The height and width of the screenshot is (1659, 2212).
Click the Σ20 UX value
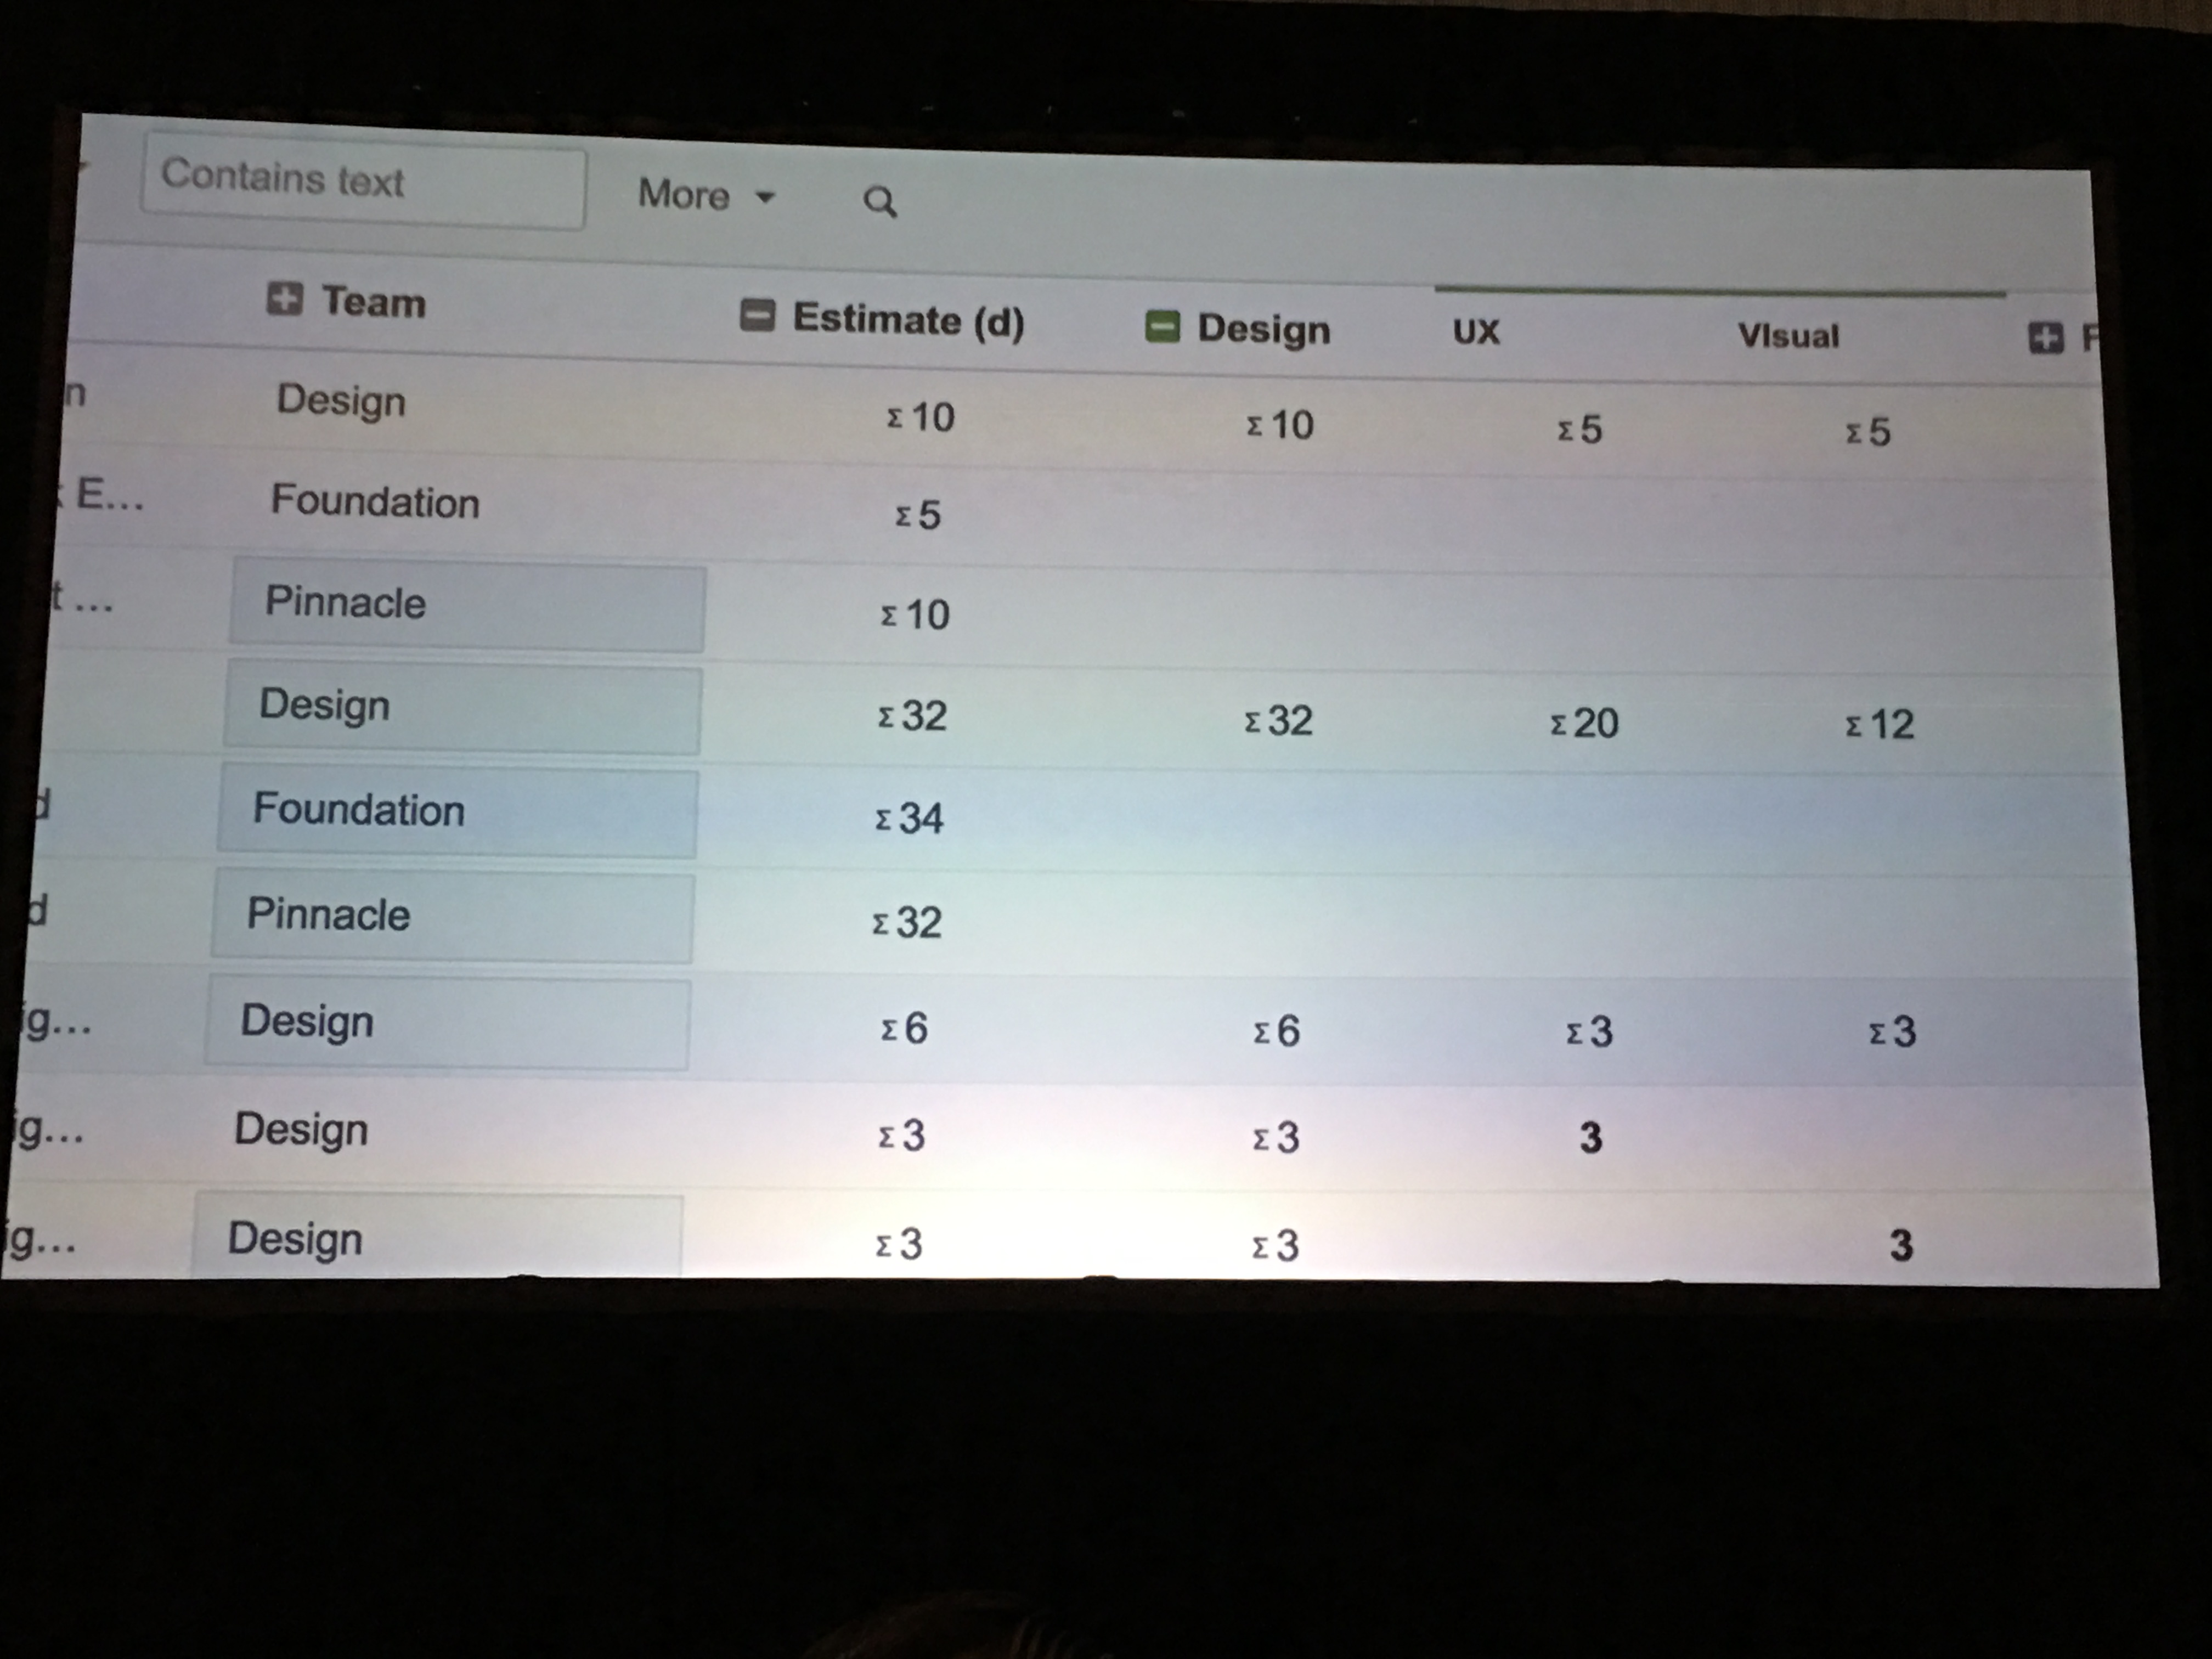1584,723
